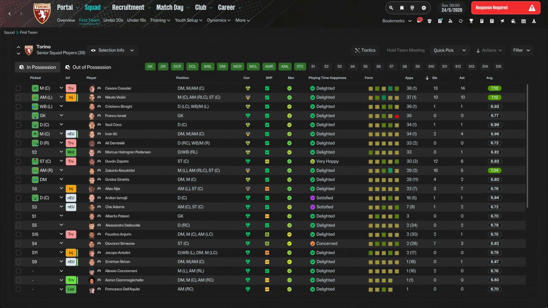This screenshot has height=308, width=548.
Task: Open the globe world icon
Action: pyautogui.click(x=412, y=8)
